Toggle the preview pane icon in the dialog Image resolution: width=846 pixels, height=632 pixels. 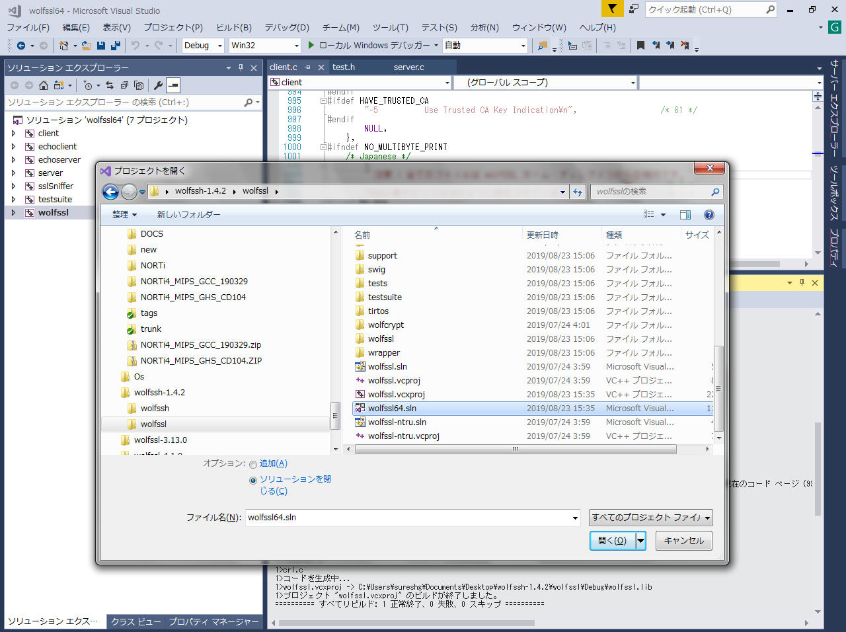(685, 215)
